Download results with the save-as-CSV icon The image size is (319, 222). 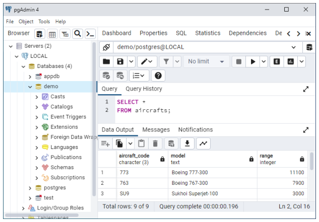[x=187, y=144]
